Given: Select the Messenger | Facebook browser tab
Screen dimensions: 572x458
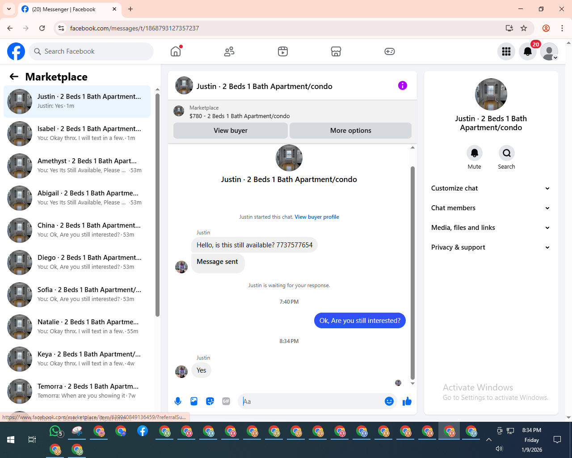Looking at the screenshot, I should [69, 9].
